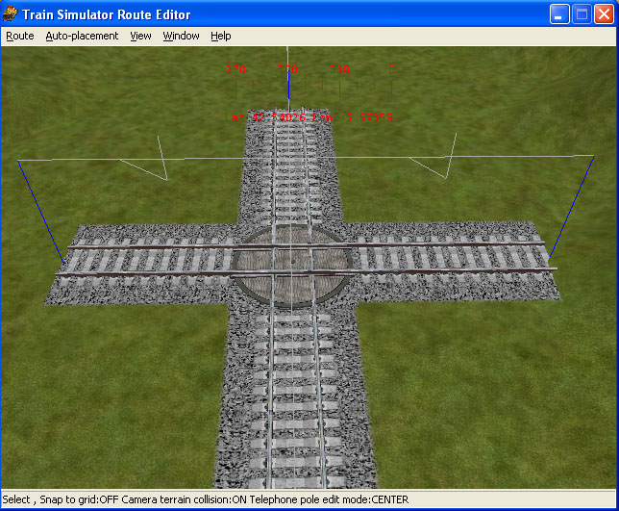Open the Route menu

point(19,36)
